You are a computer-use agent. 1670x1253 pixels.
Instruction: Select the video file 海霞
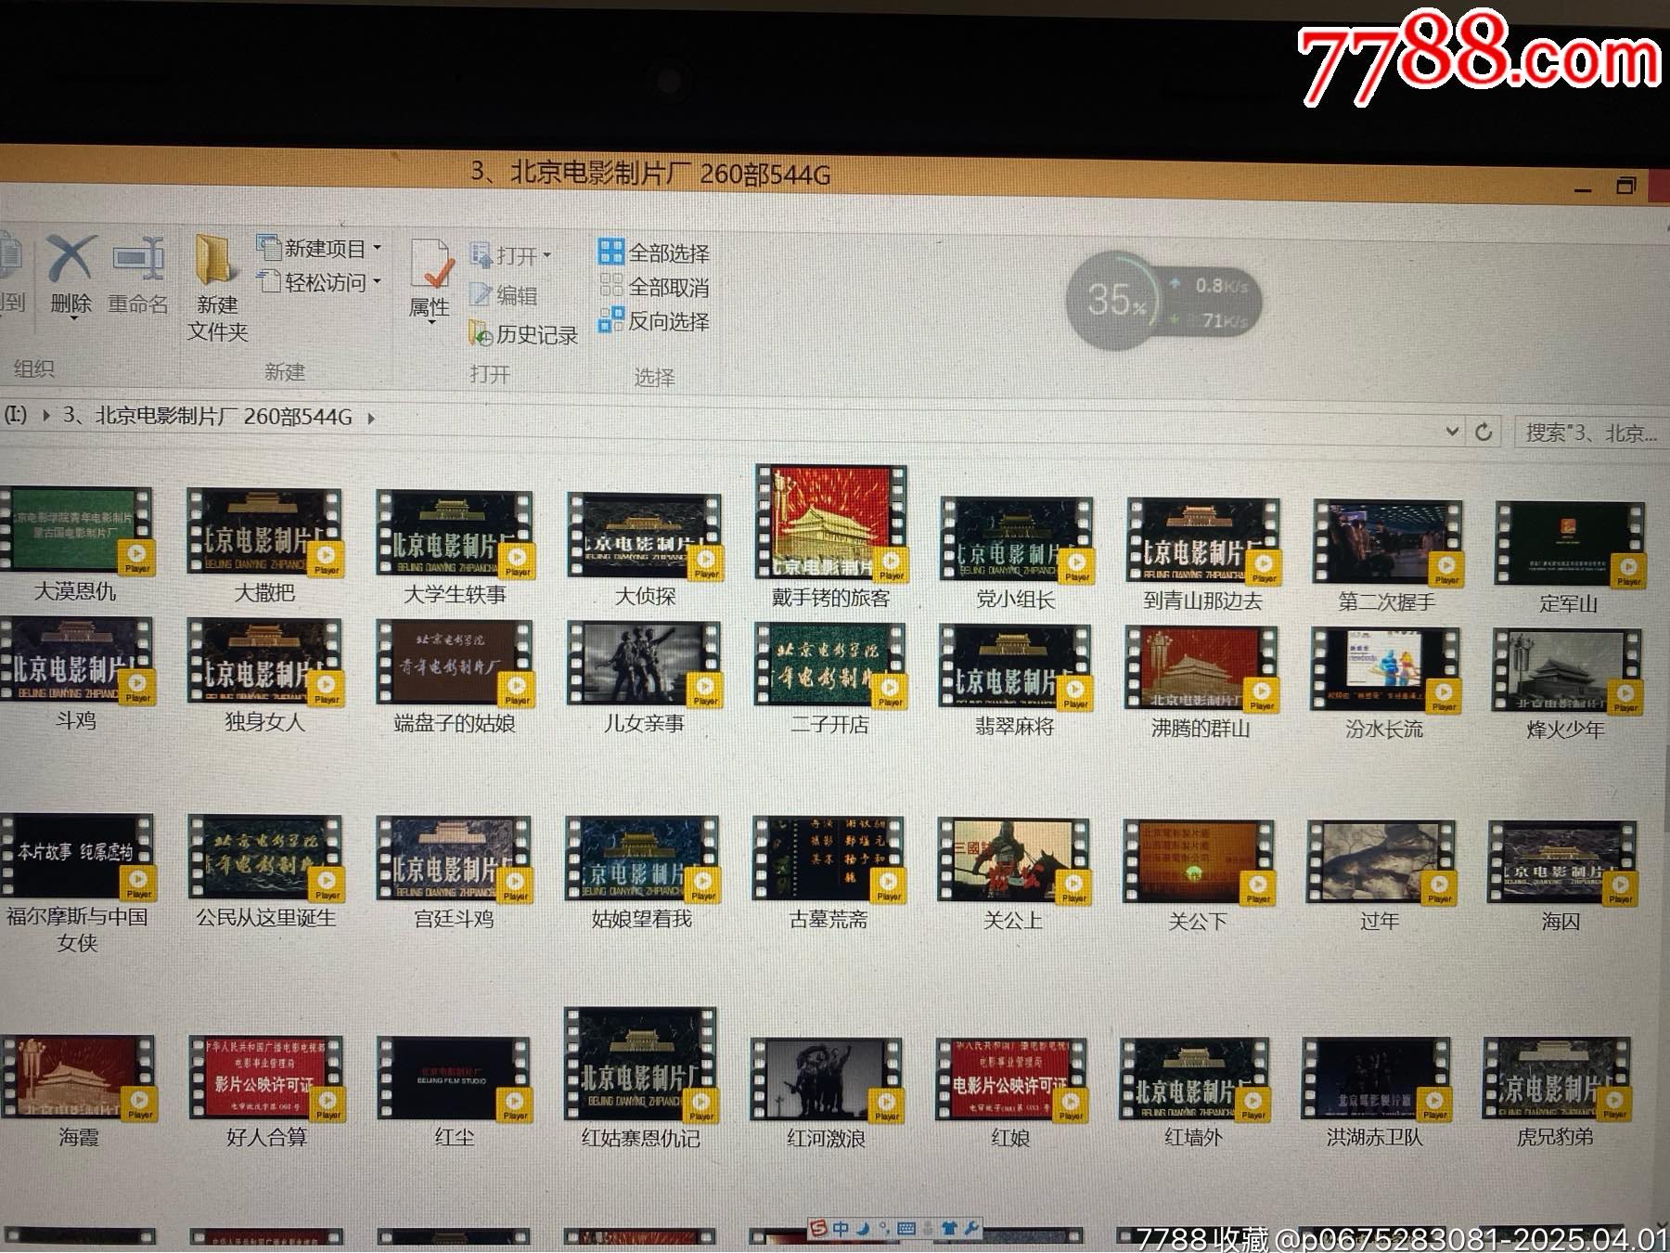(78, 1092)
